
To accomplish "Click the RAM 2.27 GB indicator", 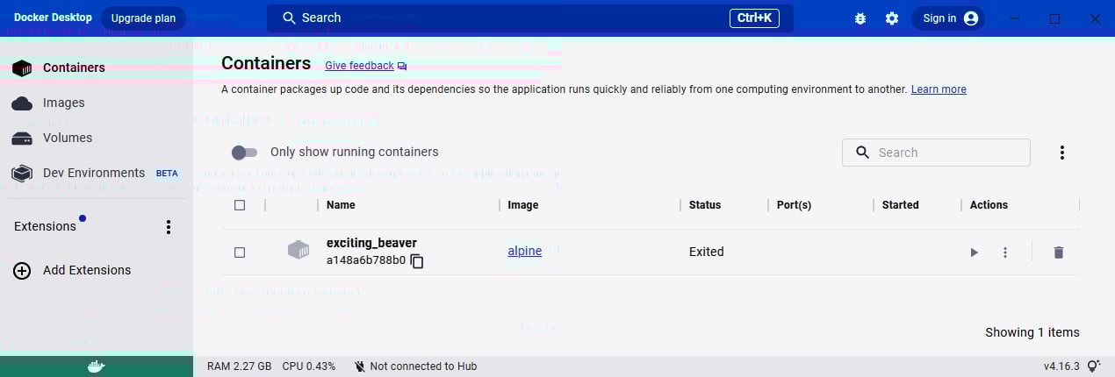I will coord(240,366).
